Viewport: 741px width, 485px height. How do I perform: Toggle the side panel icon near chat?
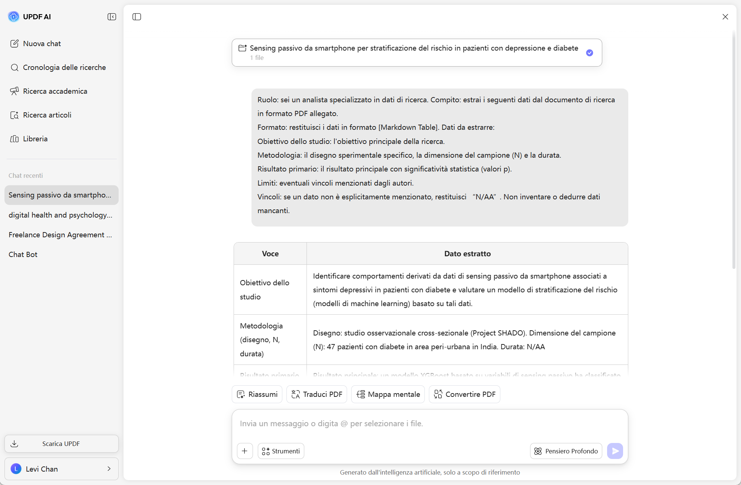pyautogui.click(x=137, y=17)
